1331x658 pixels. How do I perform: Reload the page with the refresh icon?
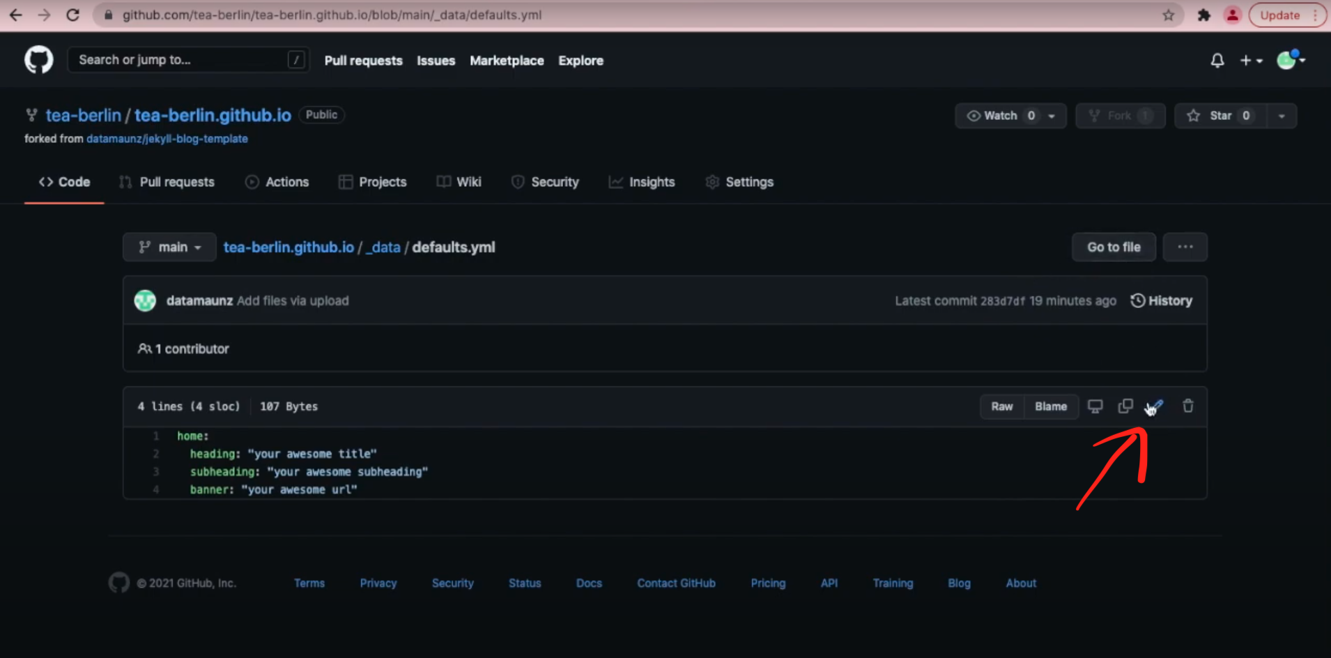pos(72,15)
